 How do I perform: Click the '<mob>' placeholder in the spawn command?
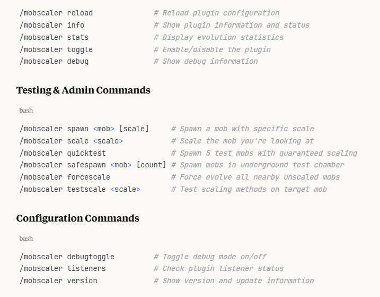(104, 129)
